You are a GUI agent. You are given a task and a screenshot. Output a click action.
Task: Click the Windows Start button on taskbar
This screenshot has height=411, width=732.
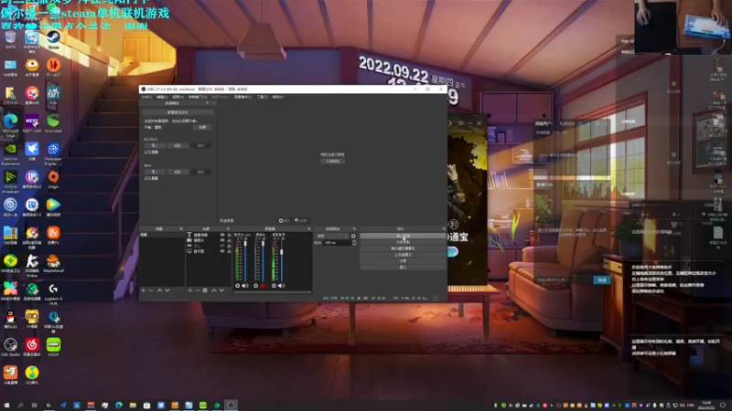pyautogui.click(x=6, y=406)
